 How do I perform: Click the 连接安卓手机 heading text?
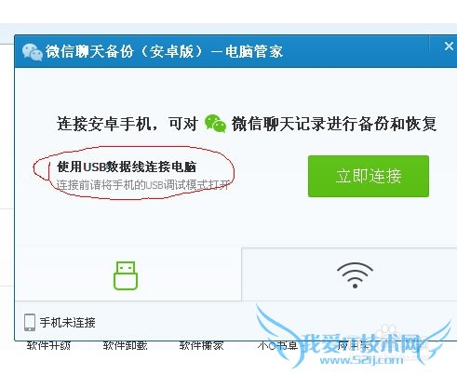pos(103,124)
